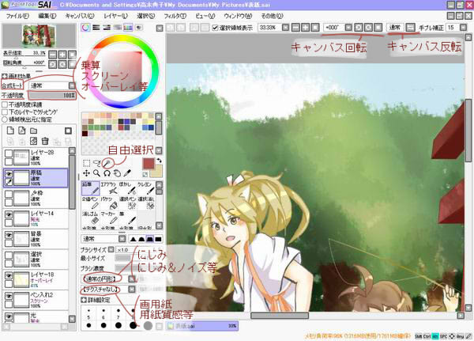Expand the 詳細設定 section
474x341 pixels.
pos(84,300)
